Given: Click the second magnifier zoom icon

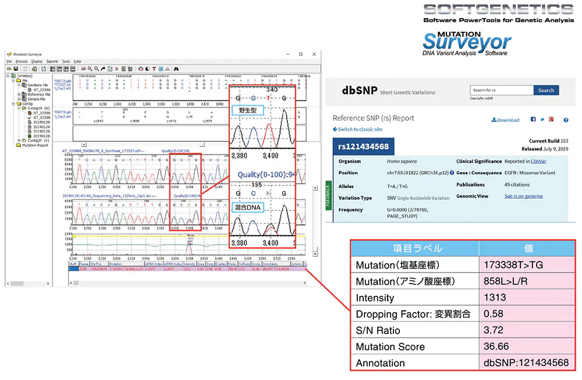Looking at the screenshot, I should click(x=97, y=69).
